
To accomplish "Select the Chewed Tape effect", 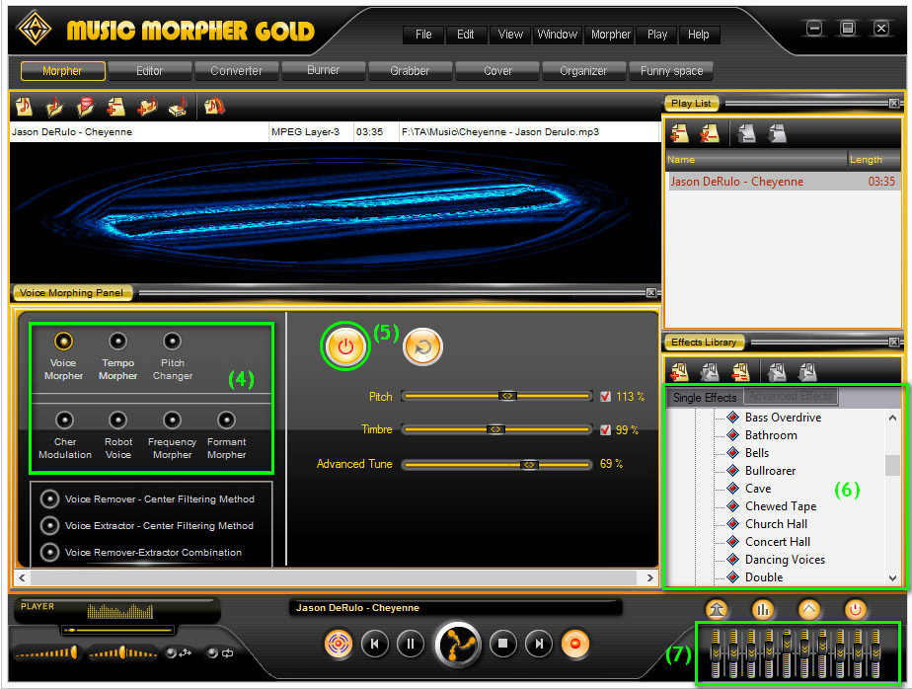I will point(781,506).
